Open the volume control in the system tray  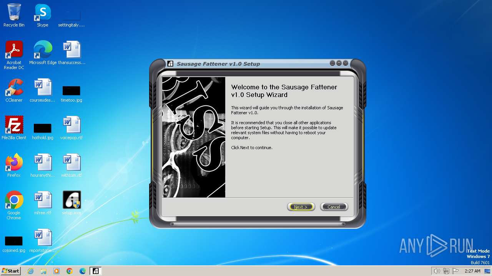click(x=437, y=271)
